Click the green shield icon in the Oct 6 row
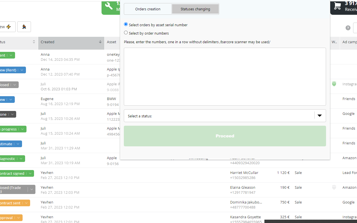This screenshot has width=357, height=223. [x=334, y=84]
